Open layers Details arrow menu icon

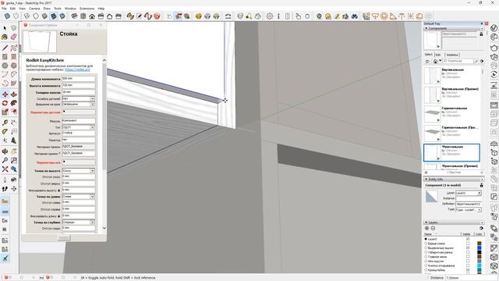(x=481, y=228)
